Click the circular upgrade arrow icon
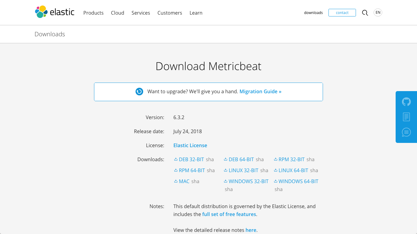417x234 pixels. [139, 91]
